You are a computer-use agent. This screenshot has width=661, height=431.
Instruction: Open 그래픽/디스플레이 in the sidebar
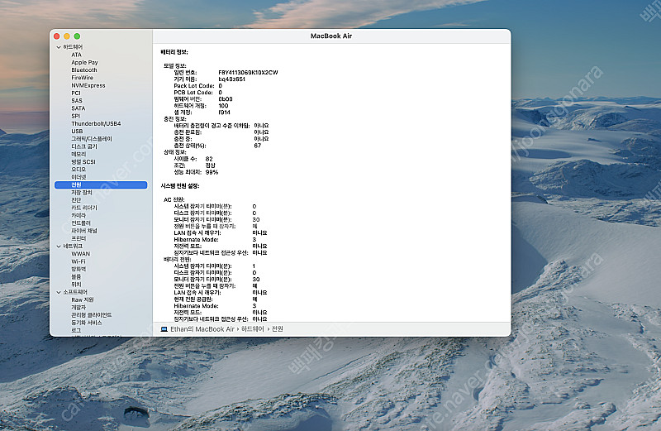click(92, 139)
